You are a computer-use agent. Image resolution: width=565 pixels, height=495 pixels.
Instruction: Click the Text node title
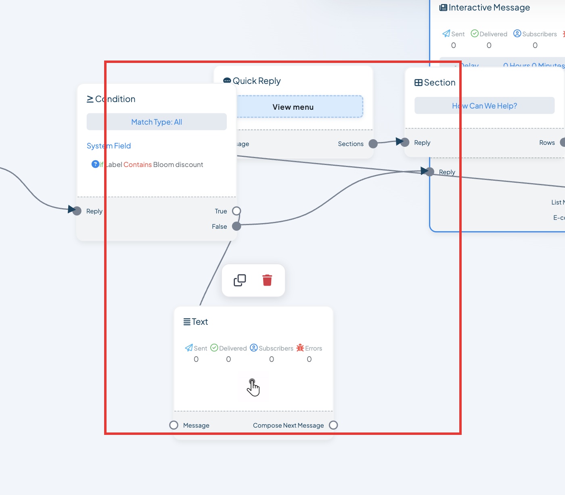(200, 322)
